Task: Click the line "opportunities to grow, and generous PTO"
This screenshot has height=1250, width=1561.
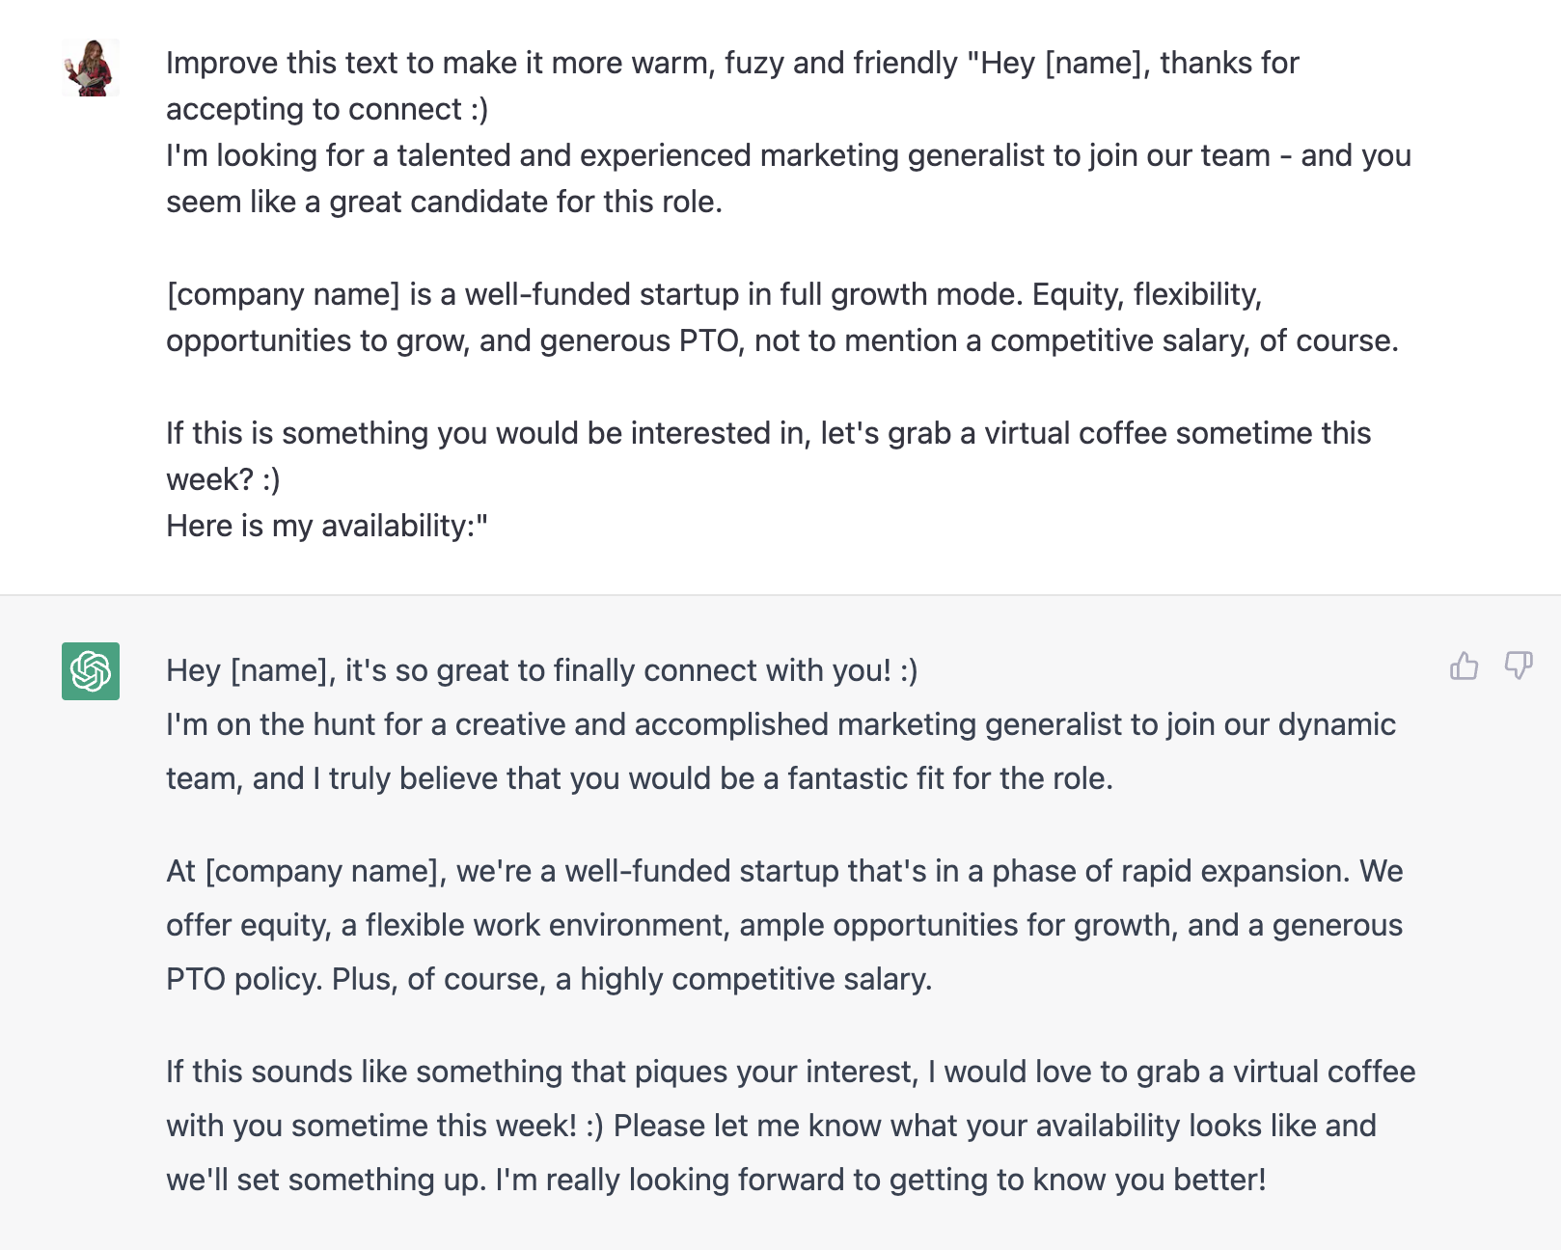Action: 781,340
